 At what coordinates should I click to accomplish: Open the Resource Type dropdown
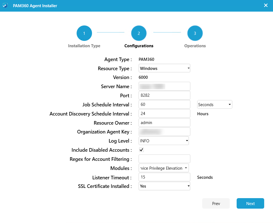click(x=164, y=68)
